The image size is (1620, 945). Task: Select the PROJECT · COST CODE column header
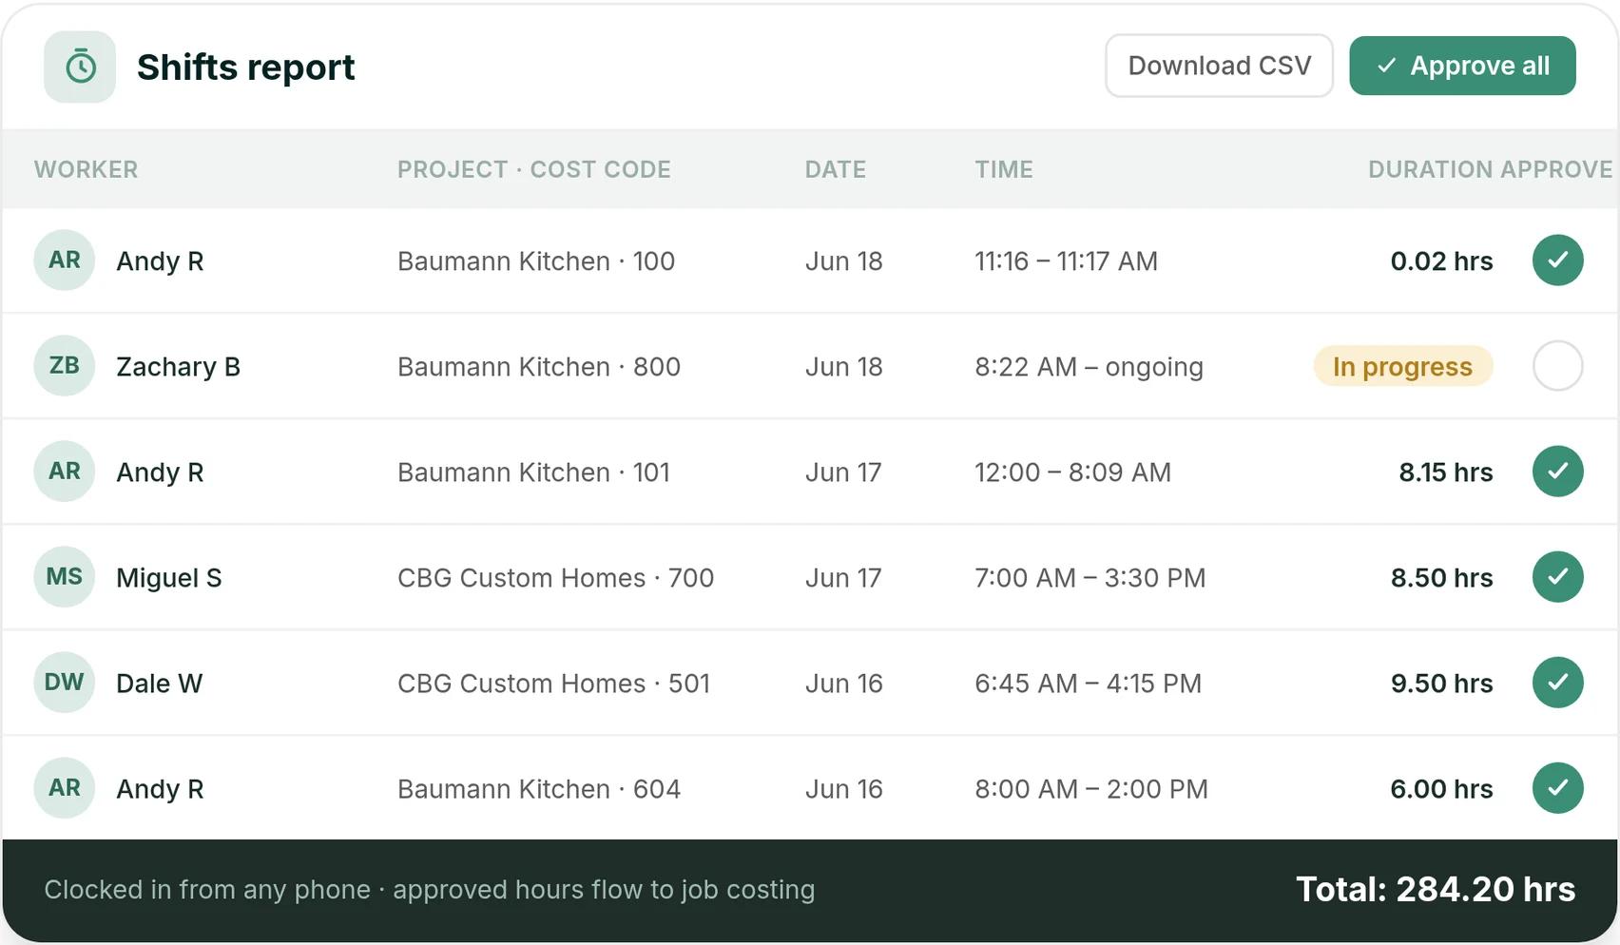[533, 169]
